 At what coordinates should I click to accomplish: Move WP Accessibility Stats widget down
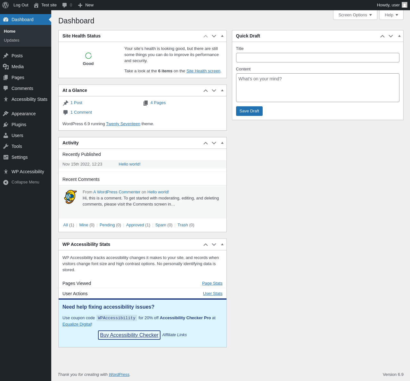click(214, 245)
